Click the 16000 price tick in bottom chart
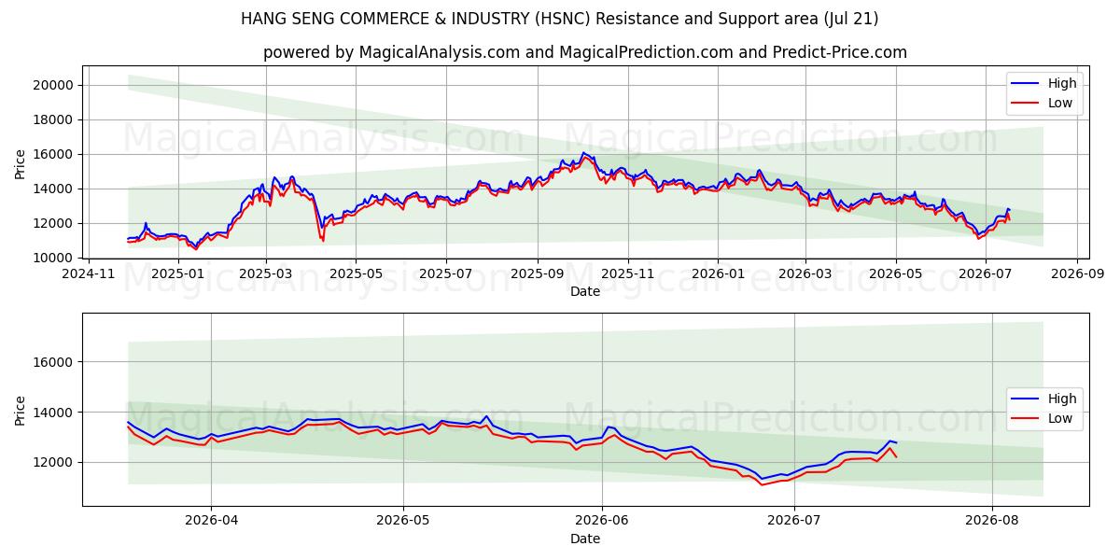Screen dimensions: 1120x560 coord(55,362)
